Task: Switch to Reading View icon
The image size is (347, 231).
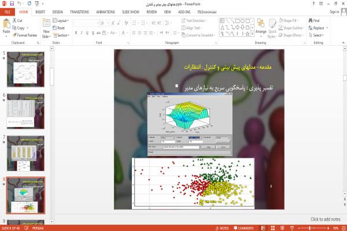Action: pos(282,228)
